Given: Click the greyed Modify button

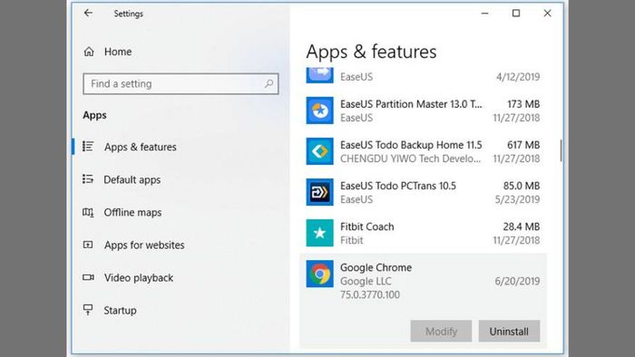Looking at the screenshot, I should (441, 331).
